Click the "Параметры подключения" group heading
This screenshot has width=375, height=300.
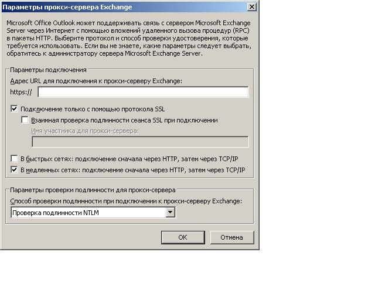point(48,69)
